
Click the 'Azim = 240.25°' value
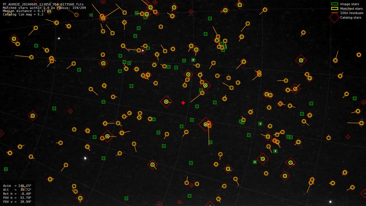pyautogui.click(x=17, y=186)
